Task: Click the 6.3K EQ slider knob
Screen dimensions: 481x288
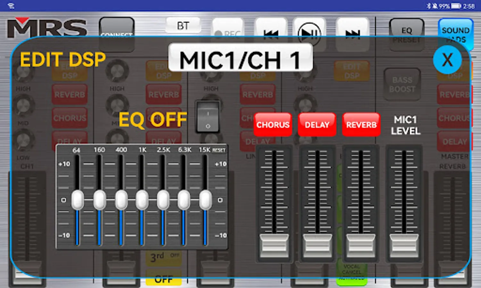Action: 184,200
